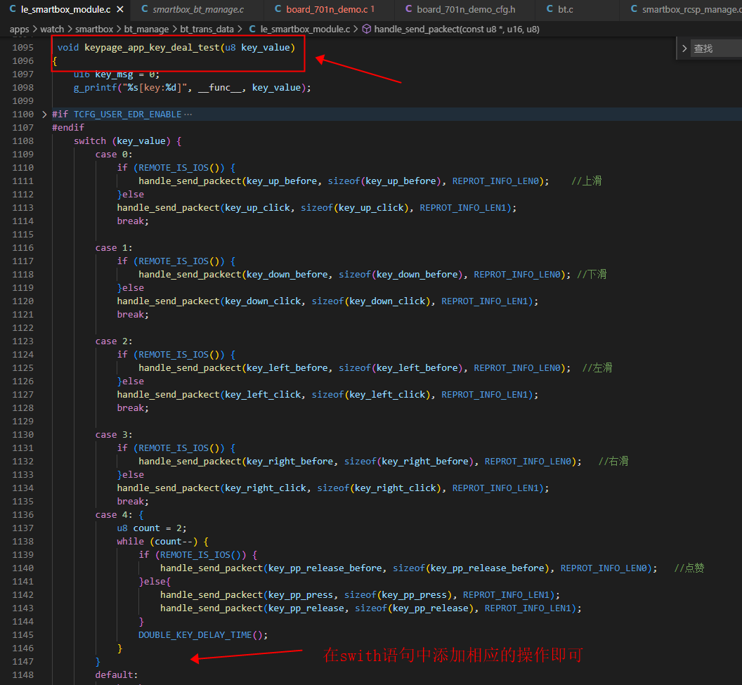Click 'default:' label on line 1148
The height and width of the screenshot is (685, 742).
(x=117, y=675)
